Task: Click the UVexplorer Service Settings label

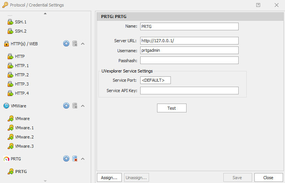Action: (x=127, y=71)
